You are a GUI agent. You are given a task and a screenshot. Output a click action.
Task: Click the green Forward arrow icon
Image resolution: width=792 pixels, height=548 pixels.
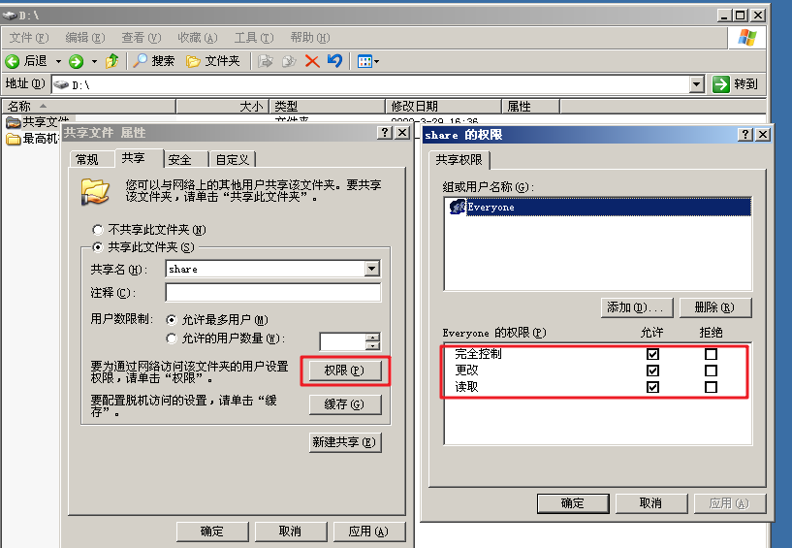point(77,62)
